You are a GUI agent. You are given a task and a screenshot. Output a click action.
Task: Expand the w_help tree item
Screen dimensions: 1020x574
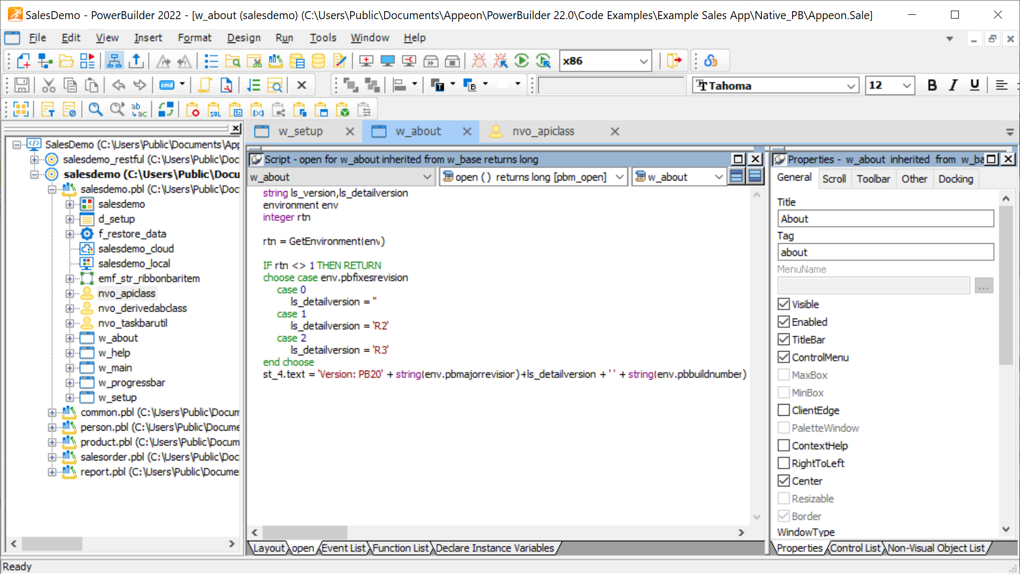pos(71,353)
